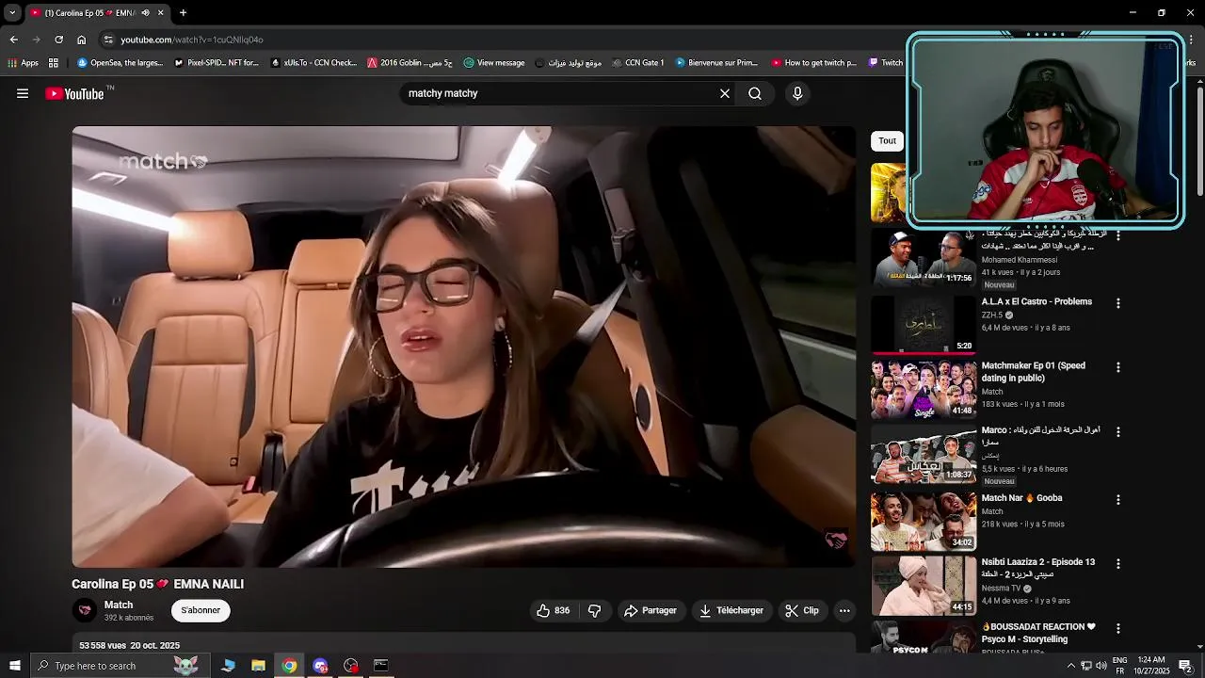Open A.L.A x El Castro - Problems thumbnail
The width and height of the screenshot is (1205, 678).
pyautogui.click(x=924, y=324)
